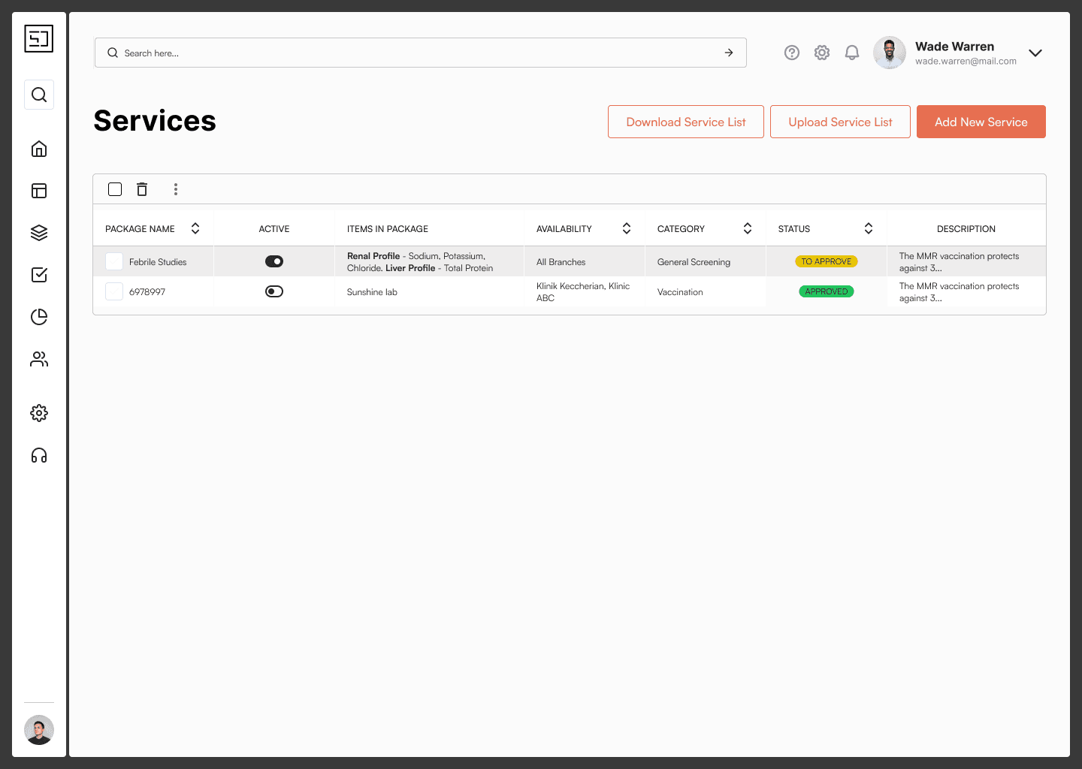Open the three-dot more actions menu

(175, 189)
